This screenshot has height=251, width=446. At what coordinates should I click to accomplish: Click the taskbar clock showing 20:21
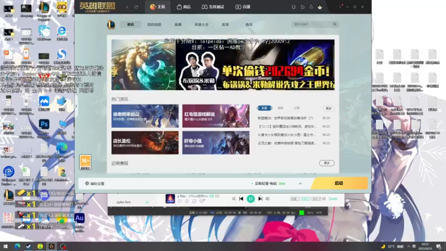pyautogui.click(x=425, y=246)
